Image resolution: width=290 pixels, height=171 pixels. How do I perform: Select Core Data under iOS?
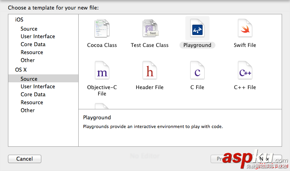point(33,44)
